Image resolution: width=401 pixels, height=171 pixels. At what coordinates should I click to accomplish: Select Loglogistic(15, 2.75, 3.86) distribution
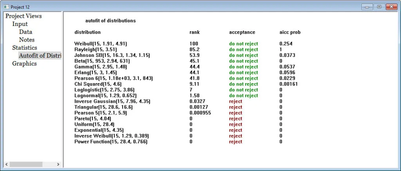click(x=104, y=90)
